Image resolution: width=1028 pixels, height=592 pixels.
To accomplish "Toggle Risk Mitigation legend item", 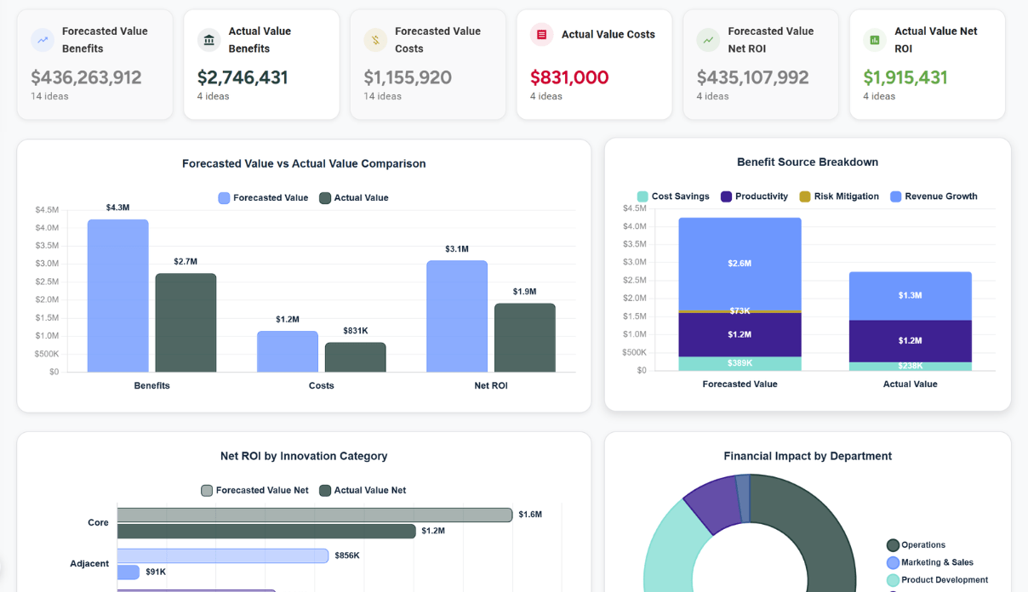I will [839, 196].
